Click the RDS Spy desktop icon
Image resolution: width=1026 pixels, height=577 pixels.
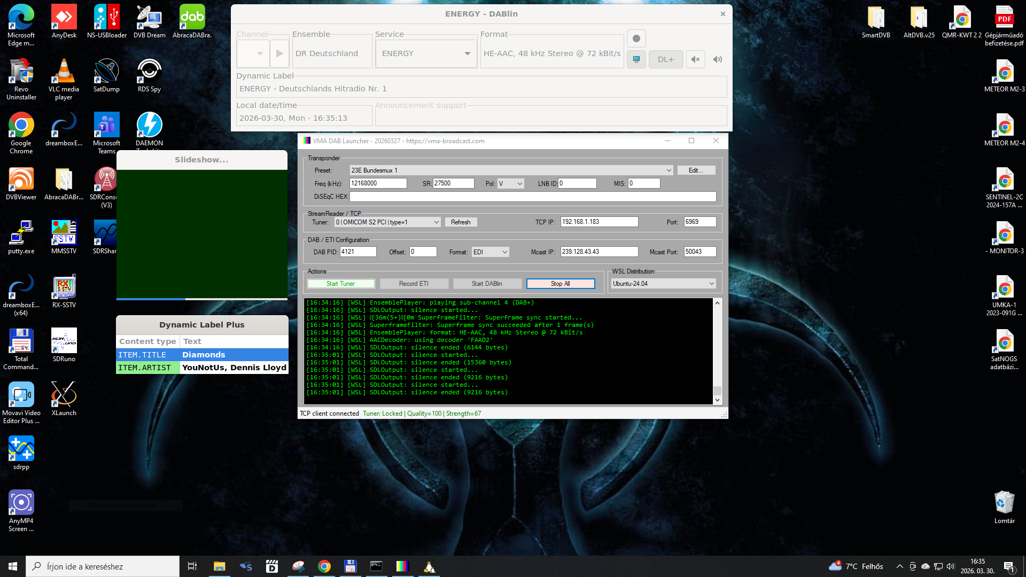150,75
